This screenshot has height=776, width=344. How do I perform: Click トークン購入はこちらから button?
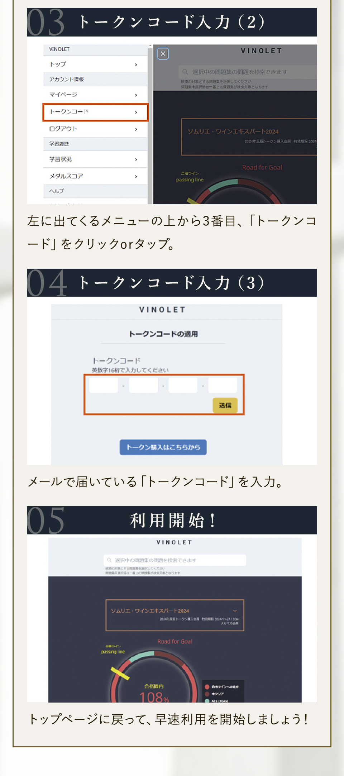click(163, 447)
